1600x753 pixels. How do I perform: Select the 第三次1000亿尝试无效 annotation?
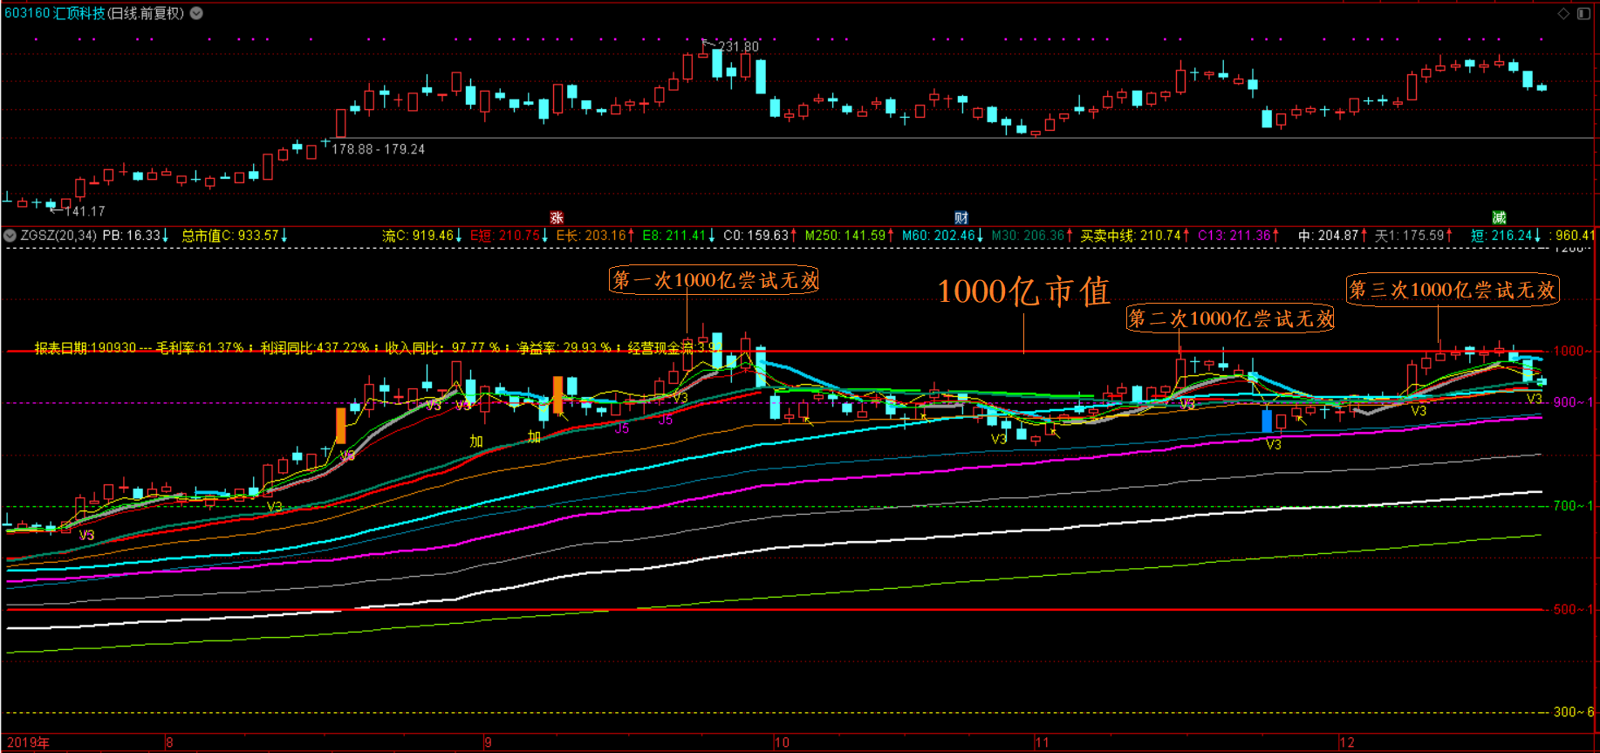[x=1453, y=290]
